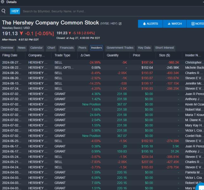
Task: Open the Government Trades tab
Action: coord(120,48)
